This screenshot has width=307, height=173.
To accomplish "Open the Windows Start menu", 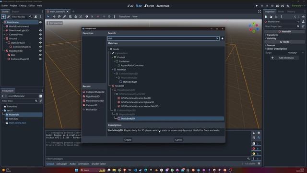I will tap(77, 170).
